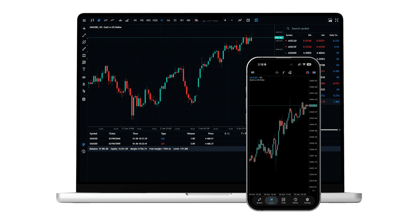Open M5 timeframe selector on phone
416x220 pixels.
click(253, 73)
